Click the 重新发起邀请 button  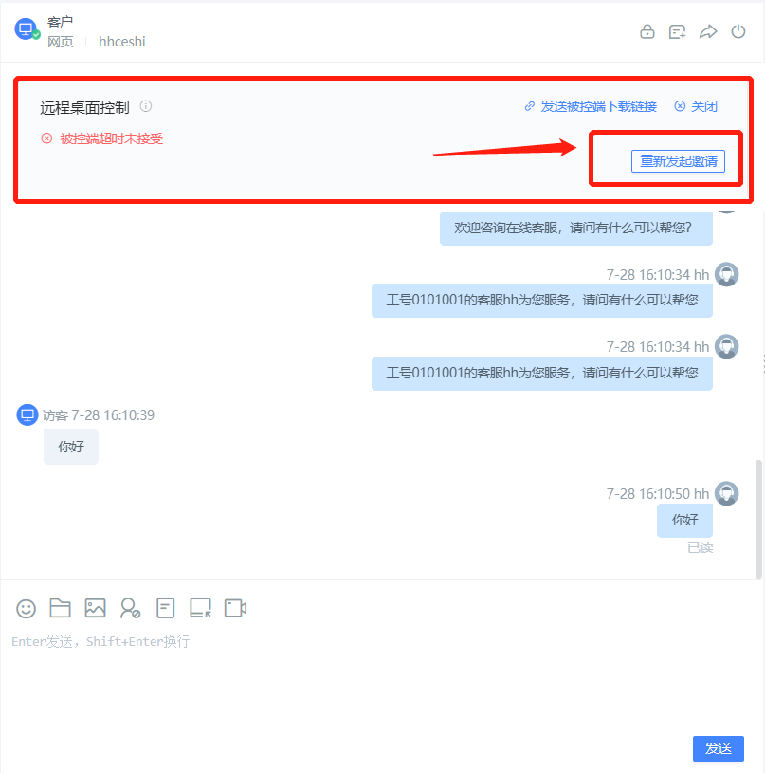(x=678, y=161)
